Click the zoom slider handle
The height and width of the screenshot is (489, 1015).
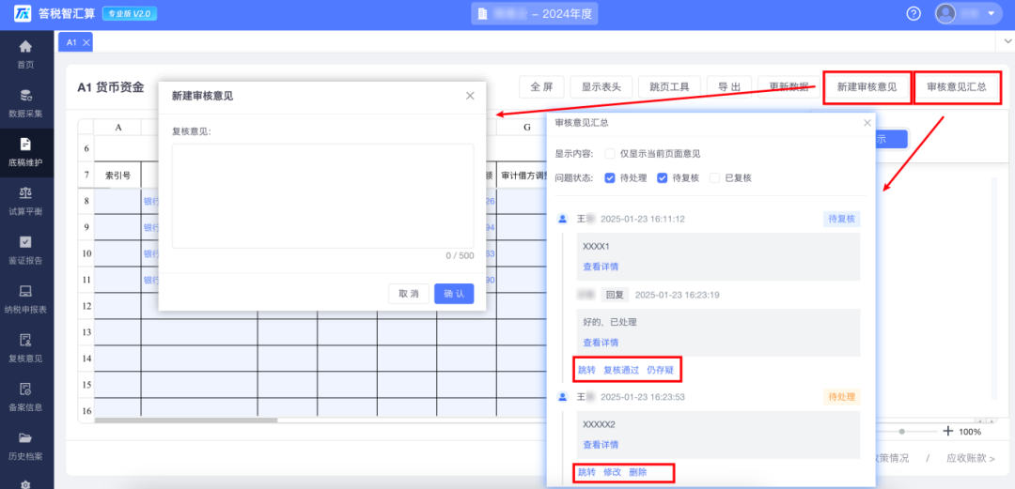click(x=901, y=431)
